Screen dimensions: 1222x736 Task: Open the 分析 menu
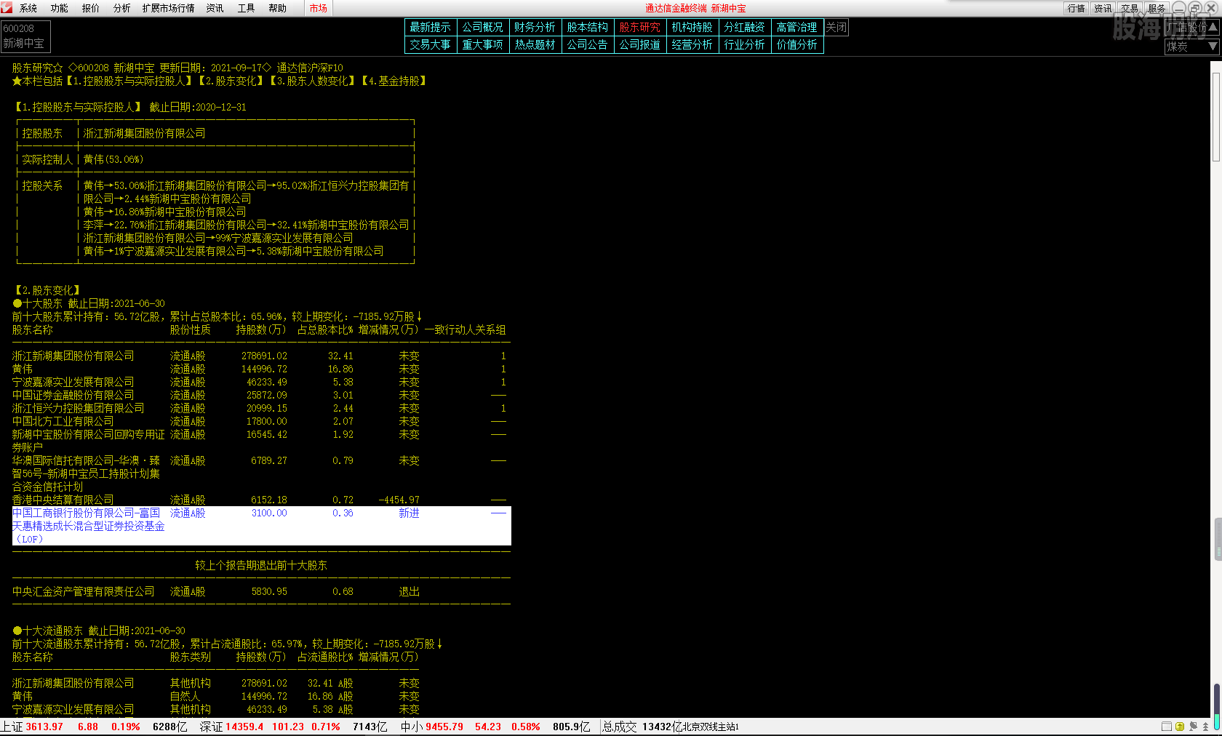[122, 8]
